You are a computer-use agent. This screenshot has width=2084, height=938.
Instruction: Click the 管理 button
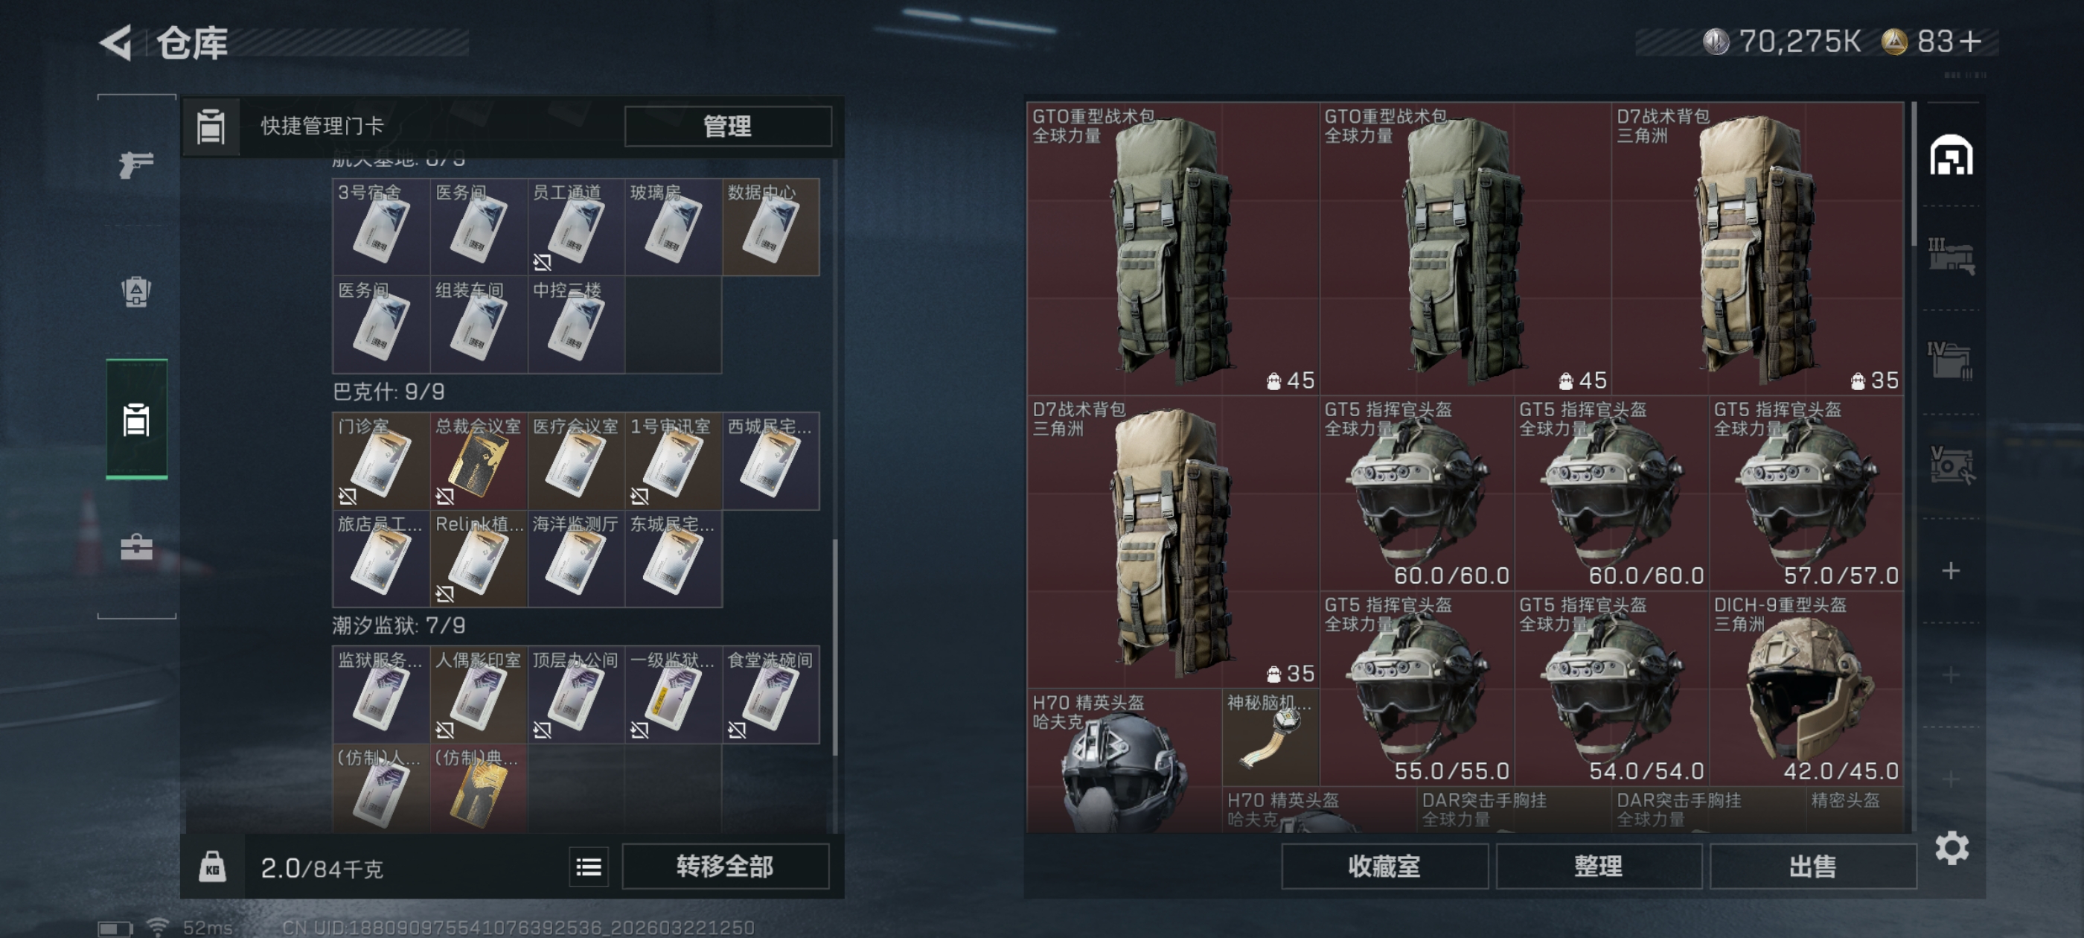click(727, 127)
